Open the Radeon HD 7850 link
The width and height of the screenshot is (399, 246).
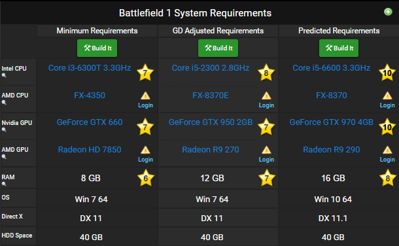90,150
